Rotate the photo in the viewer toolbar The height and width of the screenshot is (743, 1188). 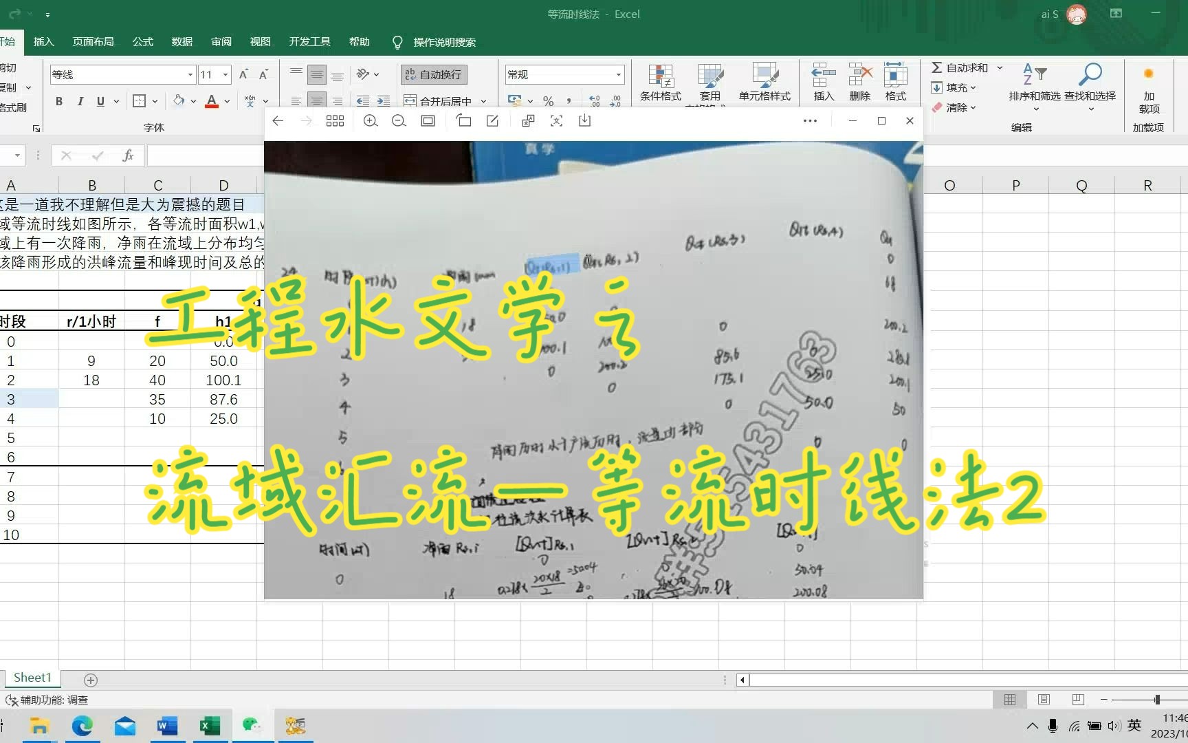[x=464, y=120]
